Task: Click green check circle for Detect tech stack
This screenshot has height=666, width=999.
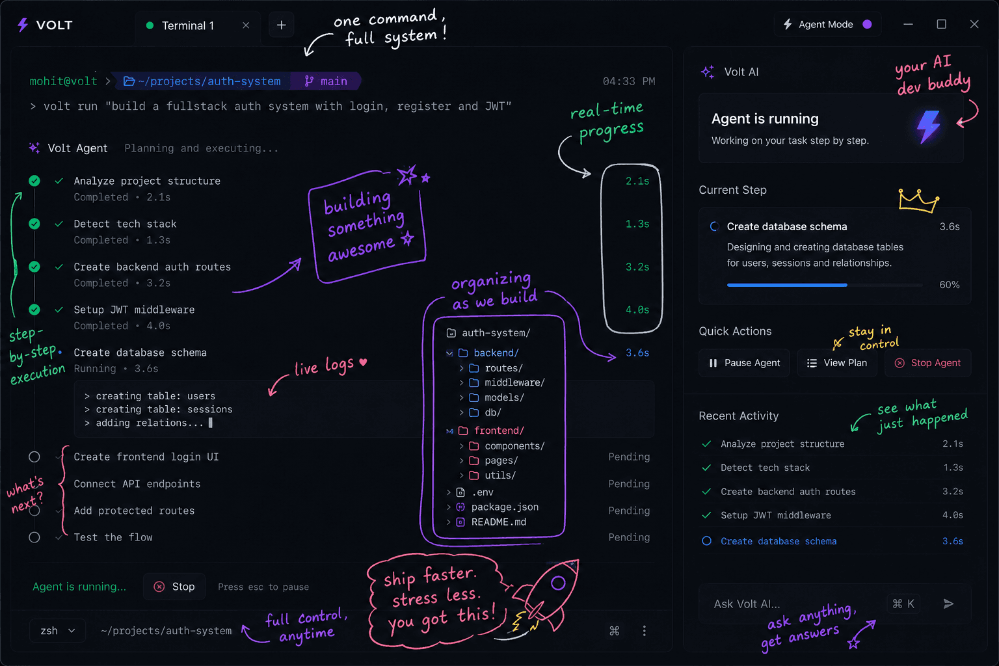Action: [34, 224]
